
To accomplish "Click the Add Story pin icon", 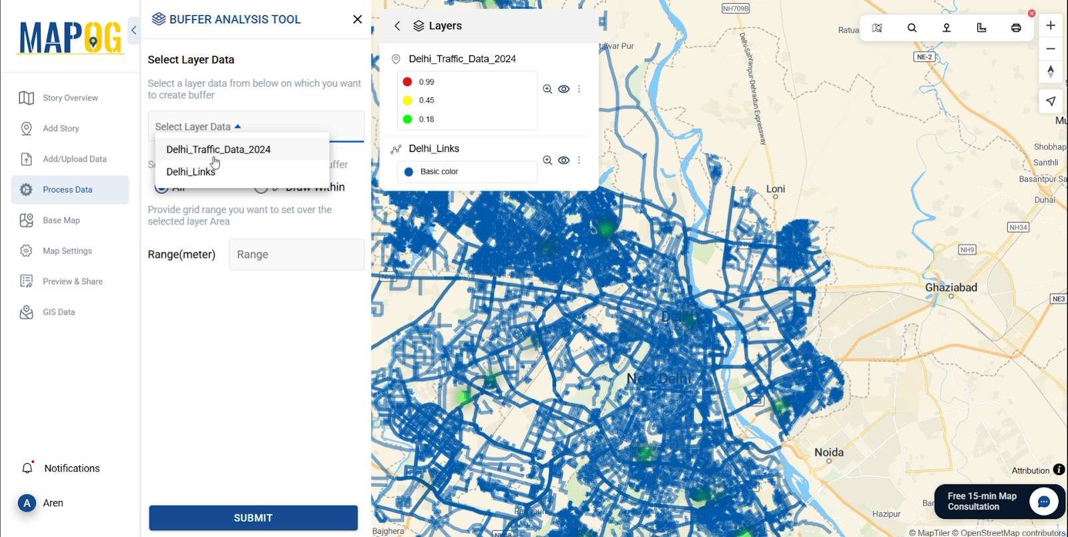I will pyautogui.click(x=26, y=129).
